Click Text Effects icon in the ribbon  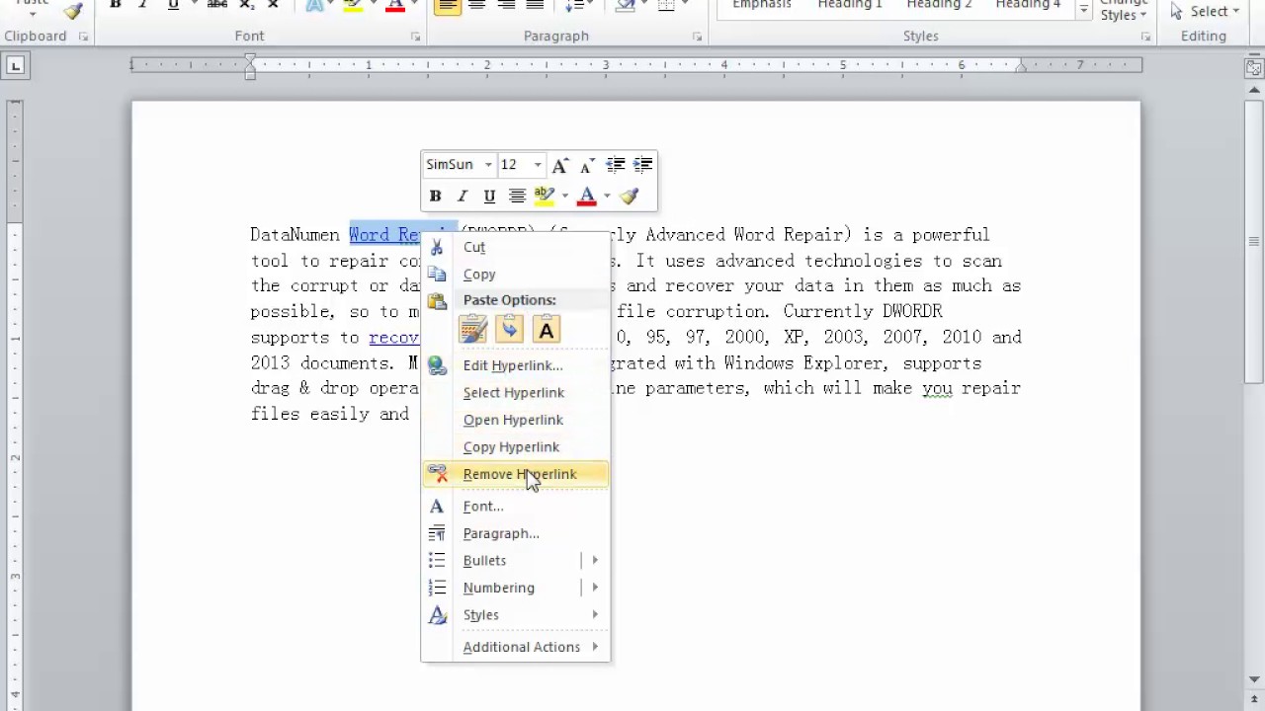click(315, 5)
